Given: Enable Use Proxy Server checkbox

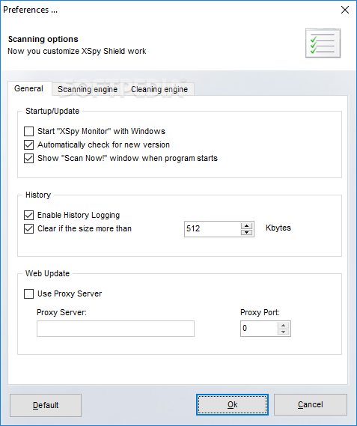Looking at the screenshot, I should point(28,294).
